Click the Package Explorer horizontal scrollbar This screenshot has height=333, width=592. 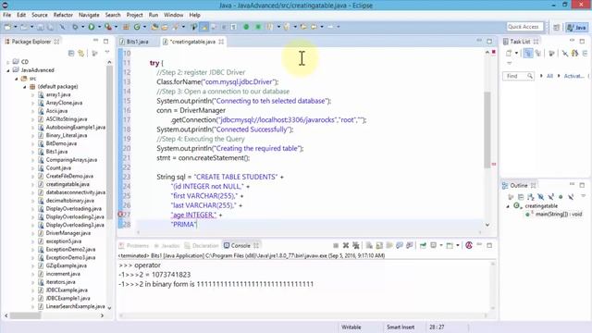[25, 315]
